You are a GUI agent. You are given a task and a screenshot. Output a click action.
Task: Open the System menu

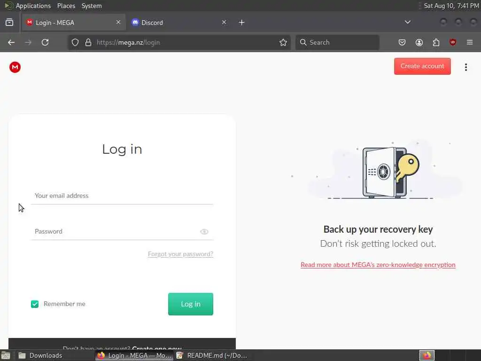click(x=92, y=6)
